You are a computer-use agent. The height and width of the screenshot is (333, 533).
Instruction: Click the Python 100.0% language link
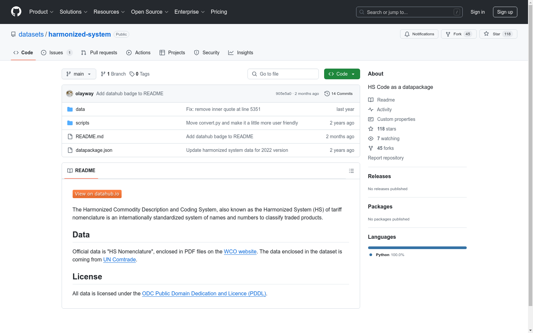(x=387, y=255)
